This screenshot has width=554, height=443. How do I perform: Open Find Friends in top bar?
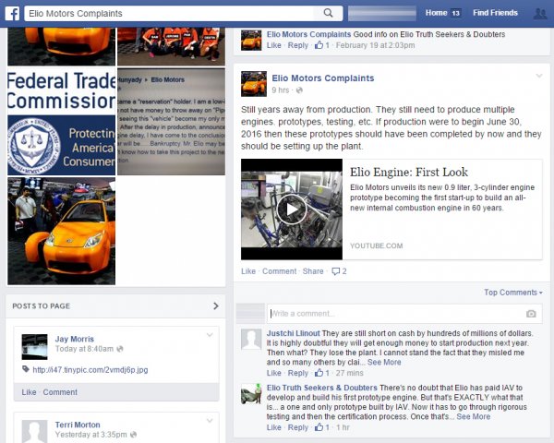pyautogui.click(x=495, y=13)
